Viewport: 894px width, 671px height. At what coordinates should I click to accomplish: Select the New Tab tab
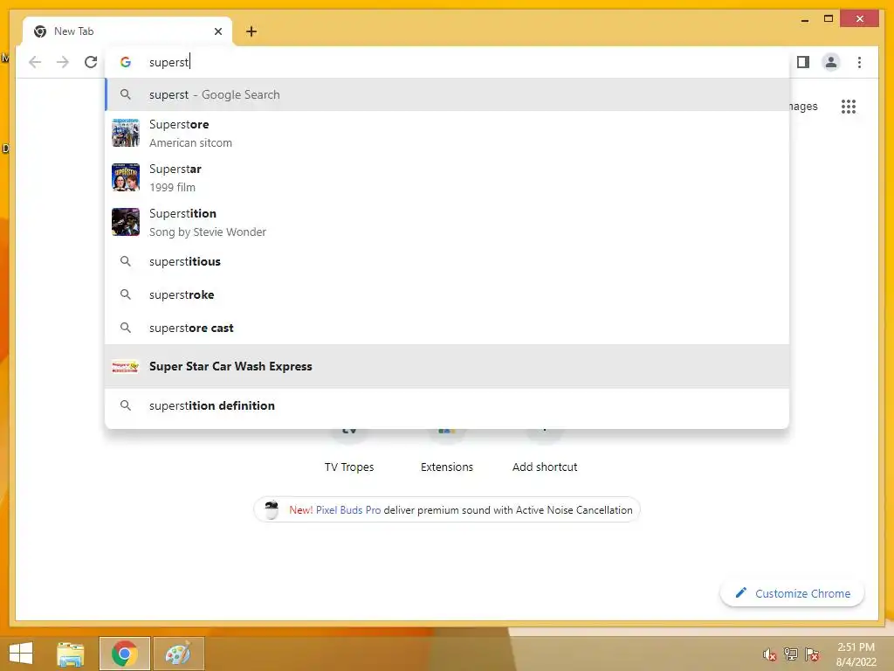click(x=127, y=31)
